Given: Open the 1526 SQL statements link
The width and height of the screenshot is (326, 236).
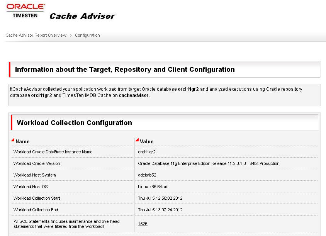Looking at the screenshot, I should (143, 224).
